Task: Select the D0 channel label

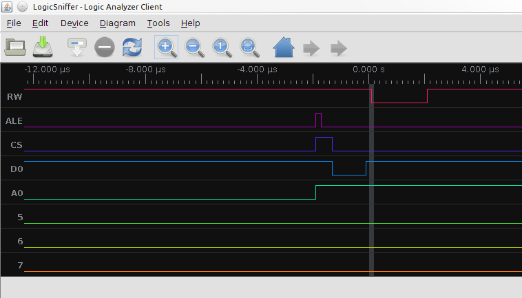Action: tap(17, 169)
